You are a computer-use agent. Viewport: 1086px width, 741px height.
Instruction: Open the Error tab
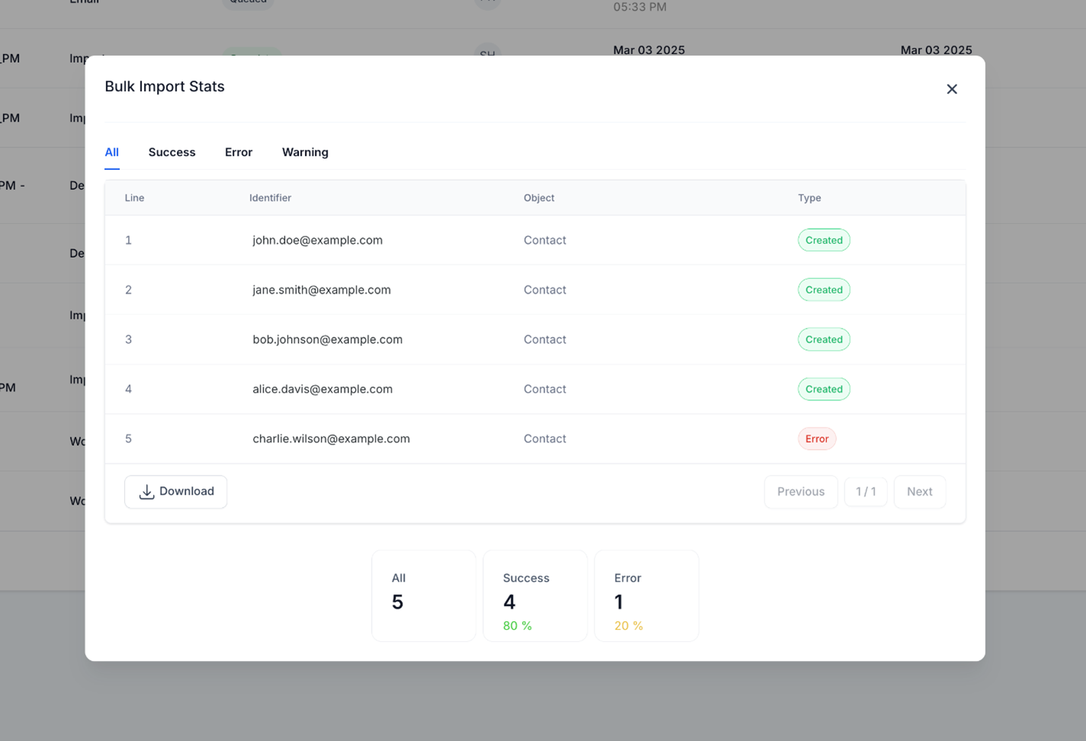point(239,152)
